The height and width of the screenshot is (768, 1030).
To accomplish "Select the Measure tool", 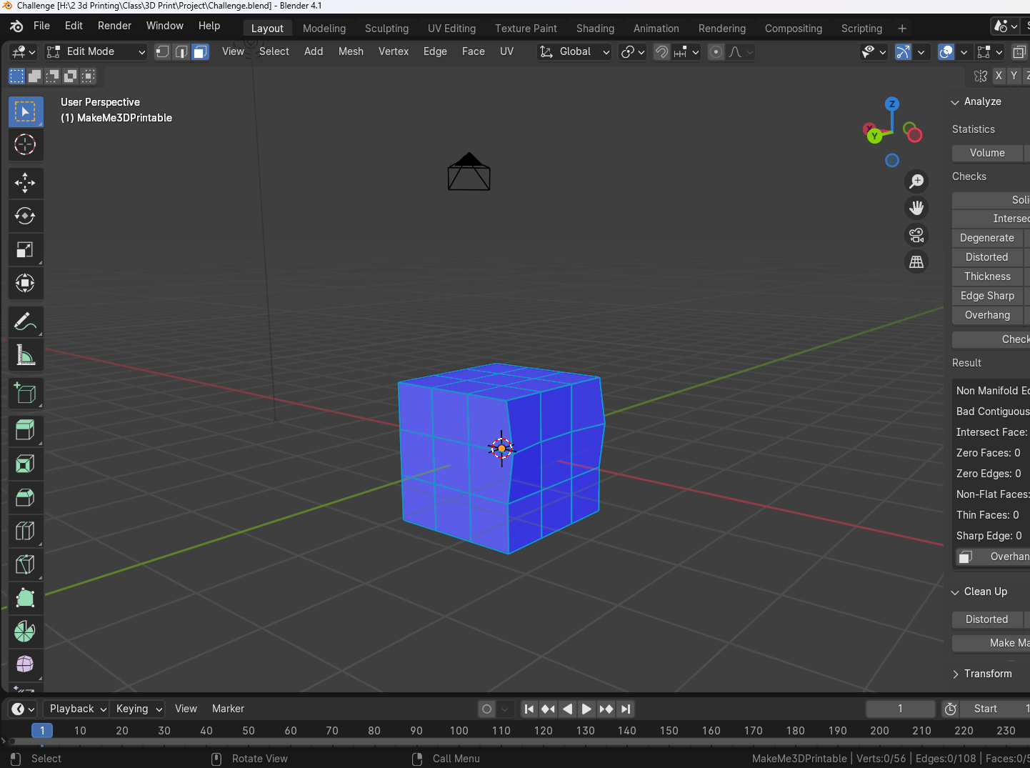I will [25, 355].
